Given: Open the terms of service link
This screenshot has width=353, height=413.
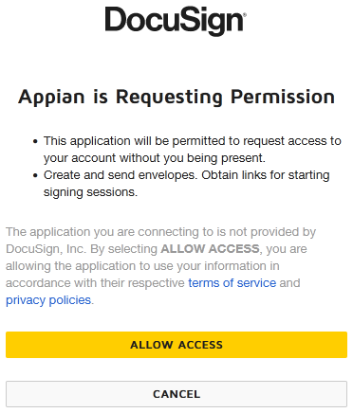Looking at the screenshot, I should click(232, 283).
